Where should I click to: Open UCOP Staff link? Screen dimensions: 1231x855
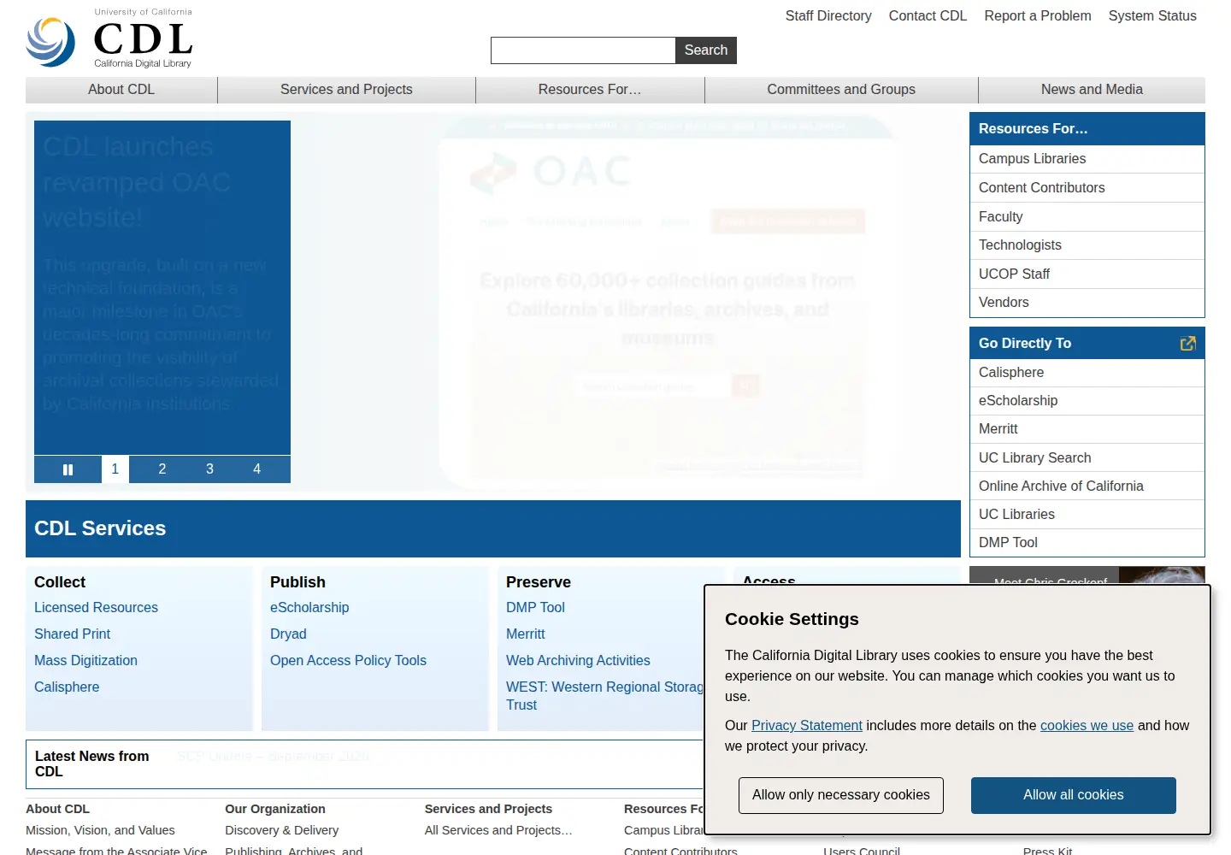[1087, 274]
